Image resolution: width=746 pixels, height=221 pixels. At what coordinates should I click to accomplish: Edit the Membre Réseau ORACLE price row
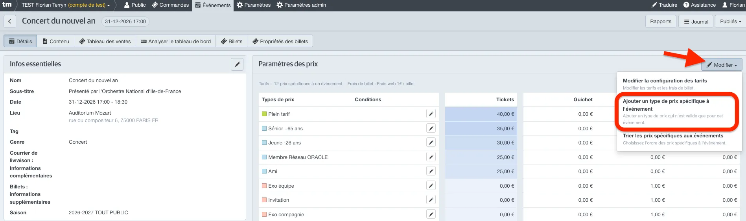tap(431, 157)
